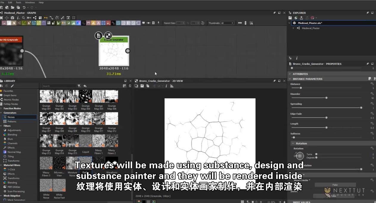Open the Windows menu
This screenshot has width=376, height=203.
point(30,2)
